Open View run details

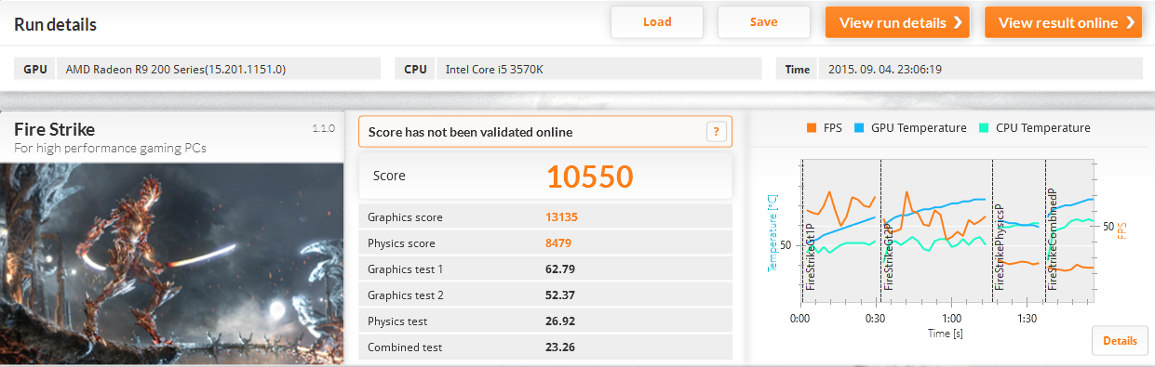[x=897, y=22]
